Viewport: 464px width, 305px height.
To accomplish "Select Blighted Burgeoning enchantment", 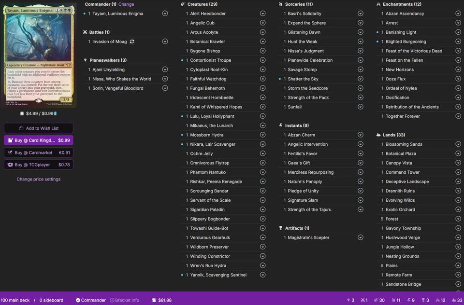I will pos(406,42).
